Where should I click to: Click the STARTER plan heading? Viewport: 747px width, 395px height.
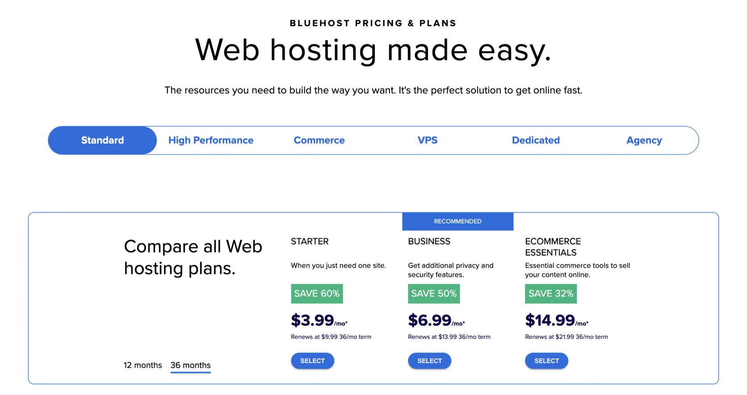coord(310,241)
